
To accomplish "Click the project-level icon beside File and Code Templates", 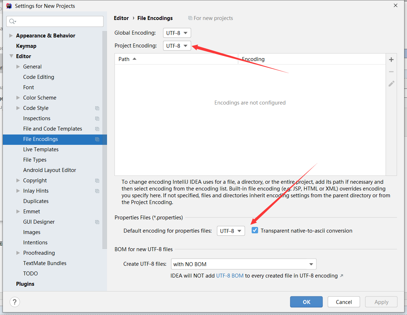I will click(97, 129).
